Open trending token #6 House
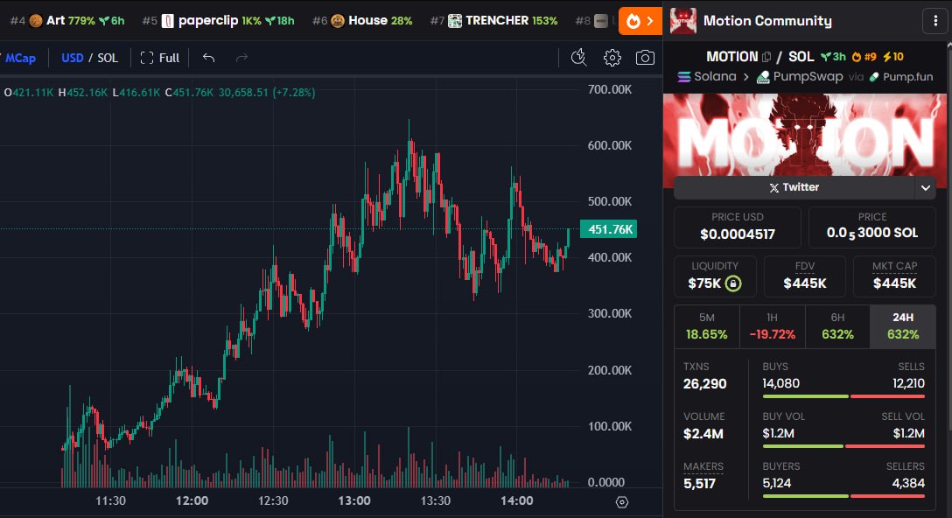The width and height of the screenshot is (952, 518). pos(362,21)
